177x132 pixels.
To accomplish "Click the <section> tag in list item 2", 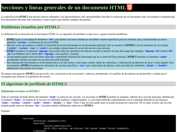I will tap(23, 48).
